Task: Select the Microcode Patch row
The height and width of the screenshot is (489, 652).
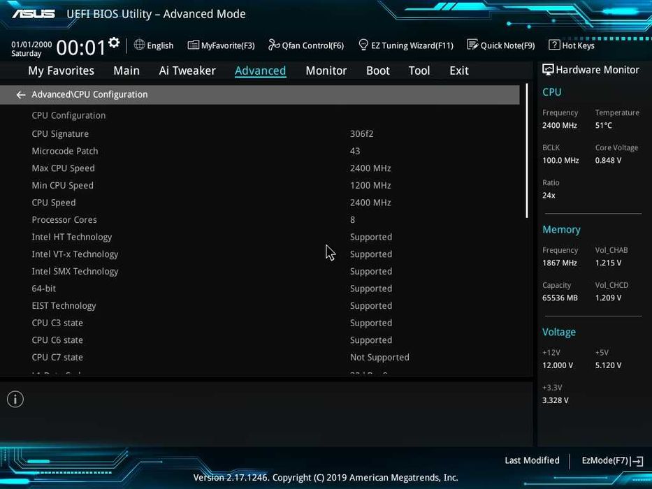Action: coord(259,151)
